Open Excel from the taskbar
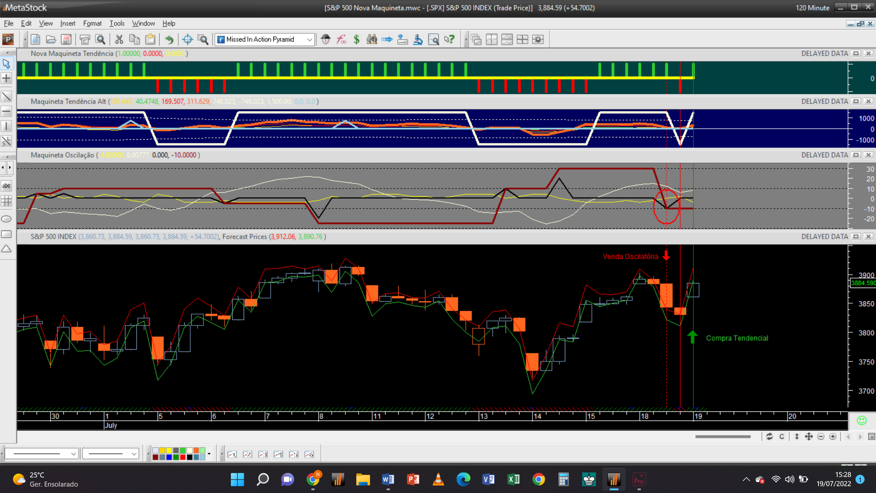 pos(513,479)
